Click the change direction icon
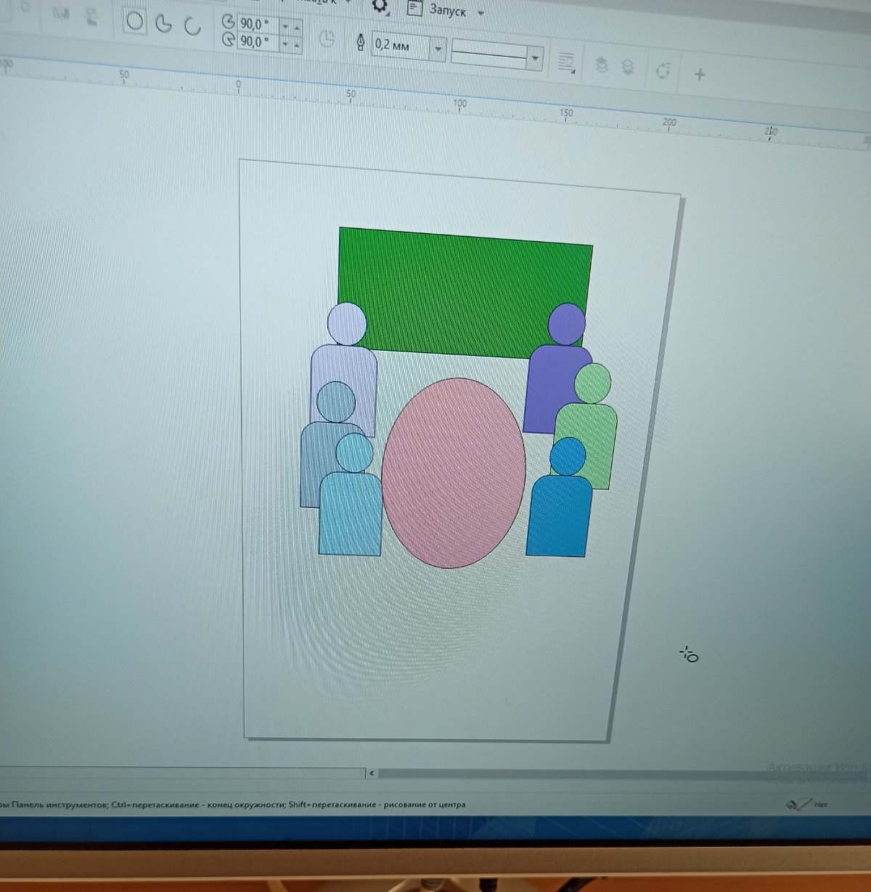The image size is (871, 892). pos(327,39)
